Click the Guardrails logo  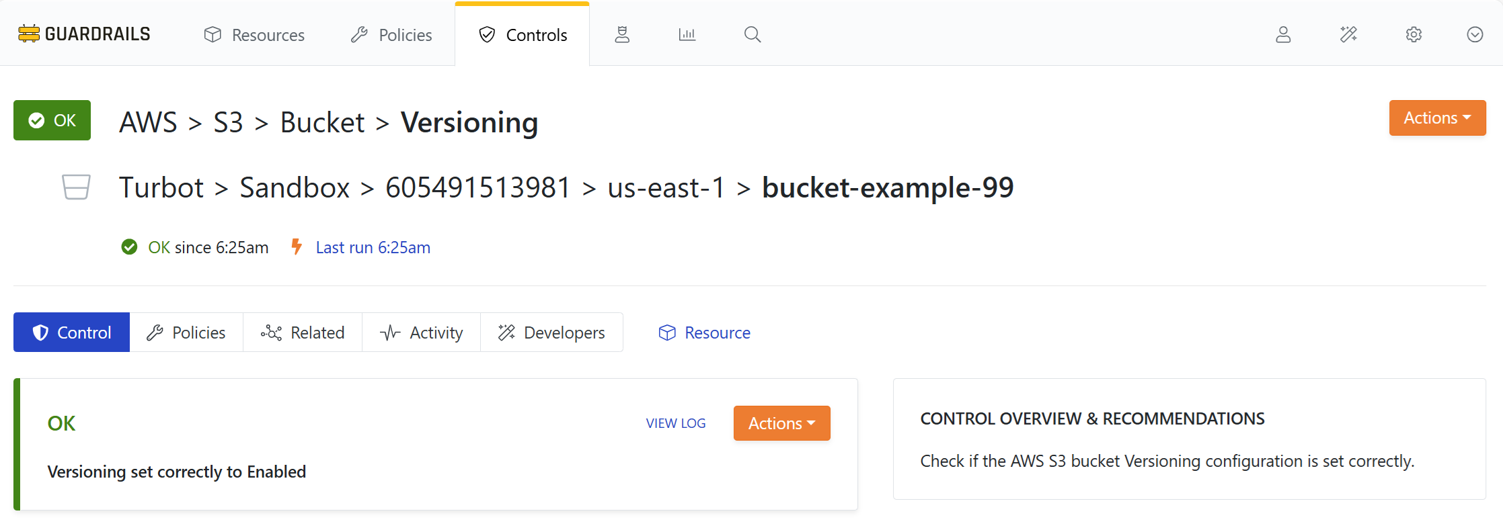pyautogui.click(x=84, y=34)
